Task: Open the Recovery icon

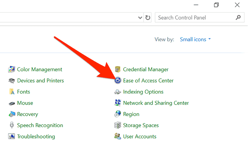Action: point(11,114)
